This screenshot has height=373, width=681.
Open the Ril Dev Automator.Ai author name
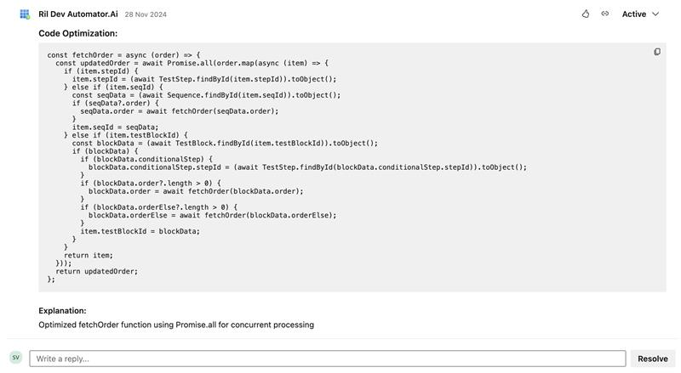pyautogui.click(x=78, y=14)
